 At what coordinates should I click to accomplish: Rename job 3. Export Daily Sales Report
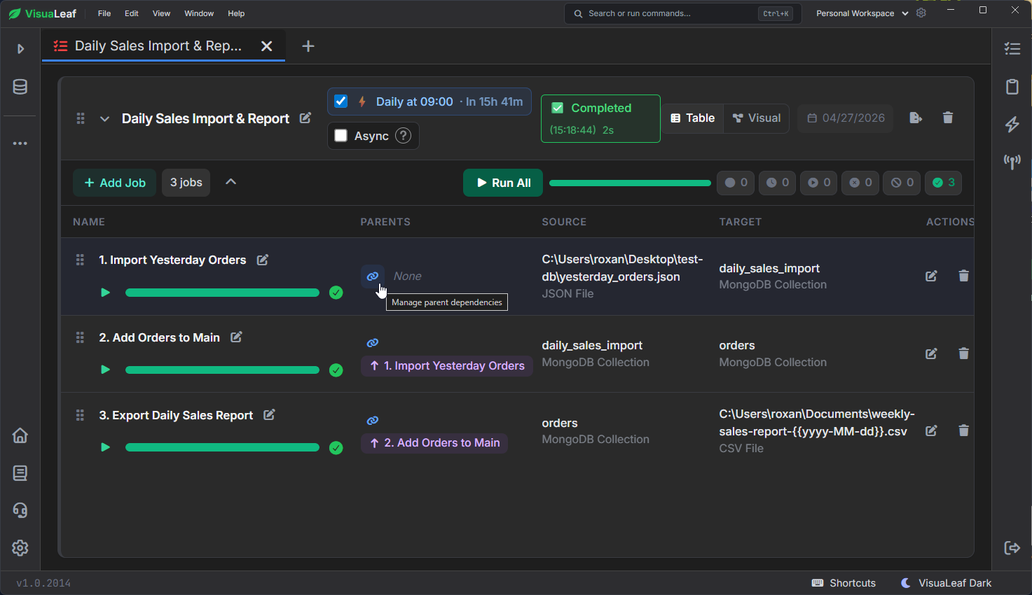pos(269,415)
